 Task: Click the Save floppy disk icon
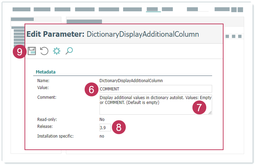(x=32, y=51)
